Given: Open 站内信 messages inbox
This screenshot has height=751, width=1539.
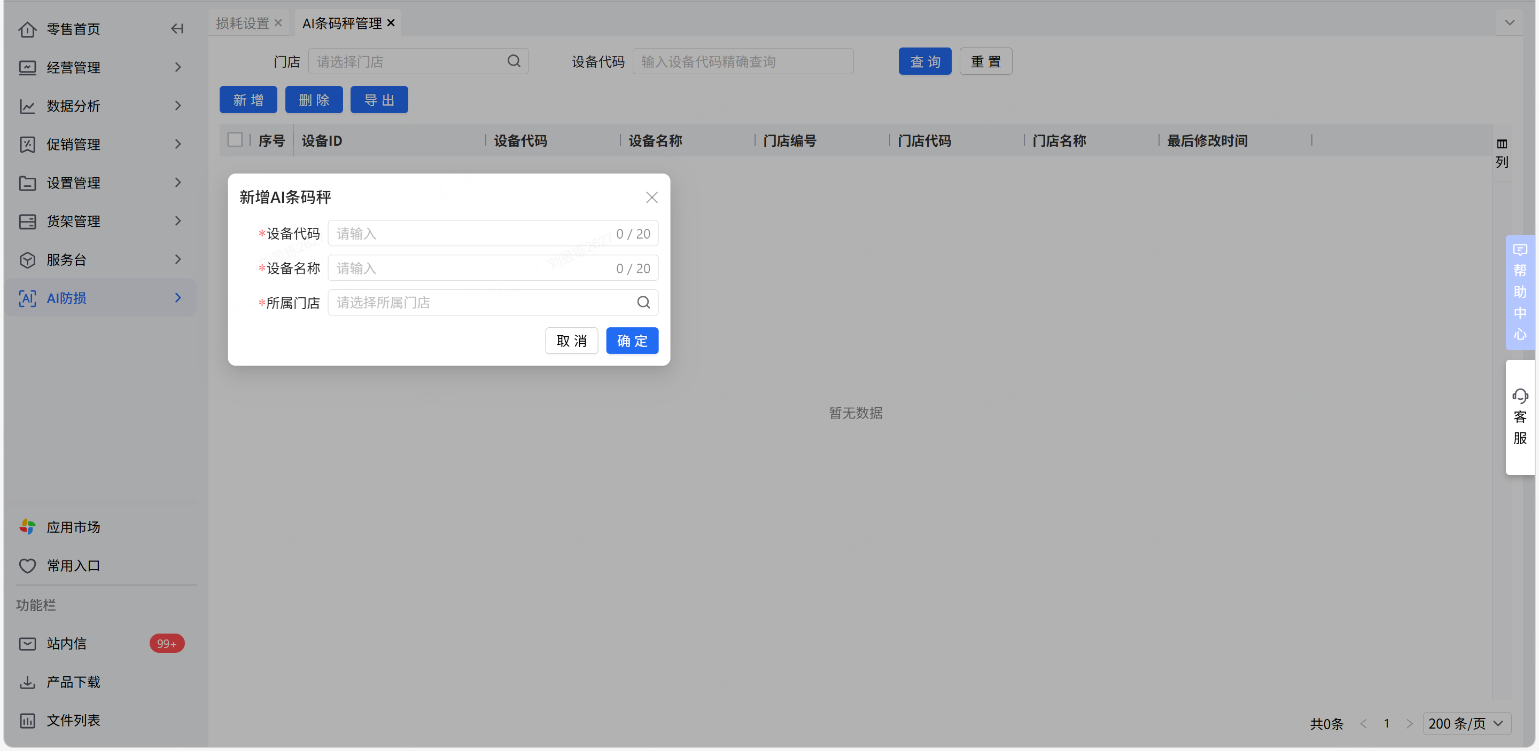Looking at the screenshot, I should [x=67, y=644].
